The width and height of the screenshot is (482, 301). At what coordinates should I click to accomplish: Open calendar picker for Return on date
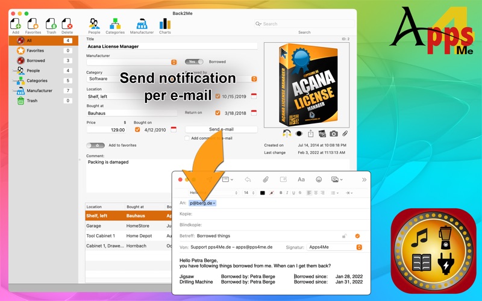tap(254, 113)
